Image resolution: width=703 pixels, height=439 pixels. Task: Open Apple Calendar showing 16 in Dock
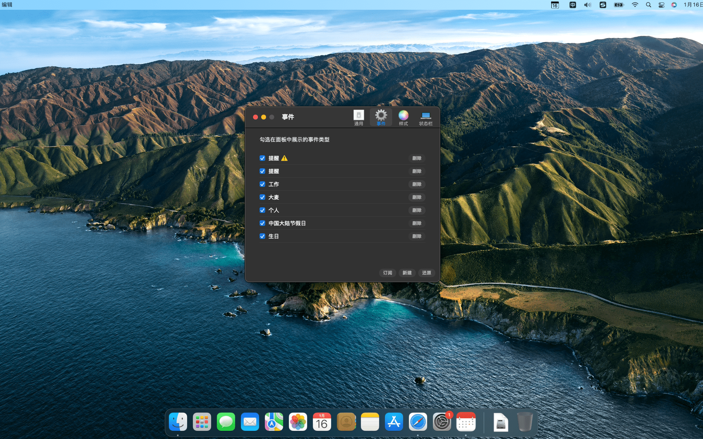point(322,422)
